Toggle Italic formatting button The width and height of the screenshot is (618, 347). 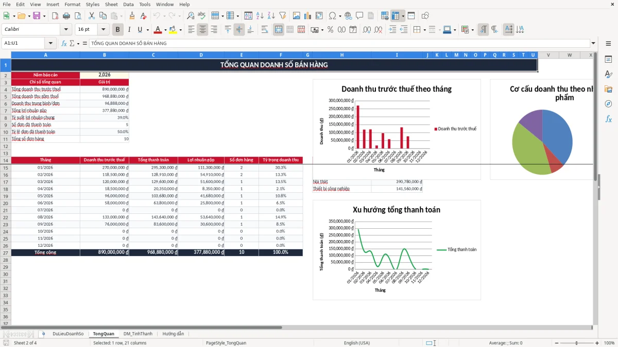[129, 30]
